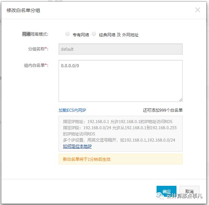Click the 指定IP地址 hint line
209x205 pixels.
pyautogui.click(x=118, y=122)
